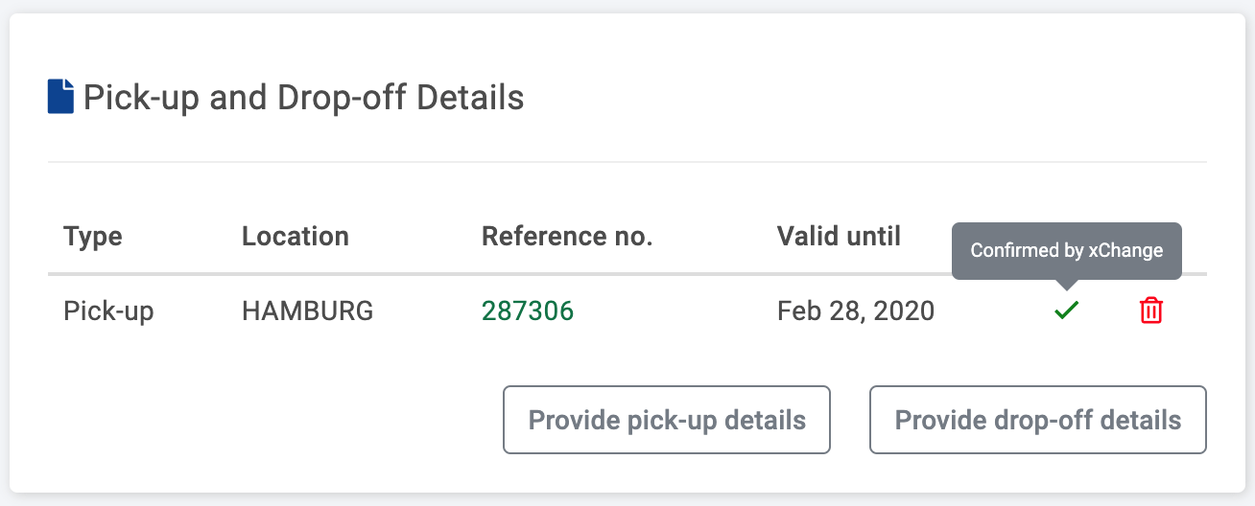Click Provide pick-up details button
Screen dimensions: 1255x506
(667, 420)
